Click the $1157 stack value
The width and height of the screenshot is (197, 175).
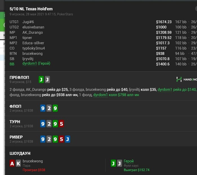coord(161,48)
